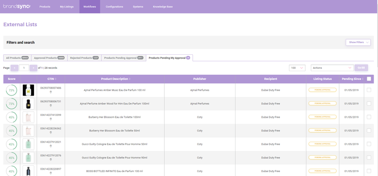The image size is (378, 176).
Task: Open Burberry Her Blossom 100ml thumbnail
Action: pos(29,117)
